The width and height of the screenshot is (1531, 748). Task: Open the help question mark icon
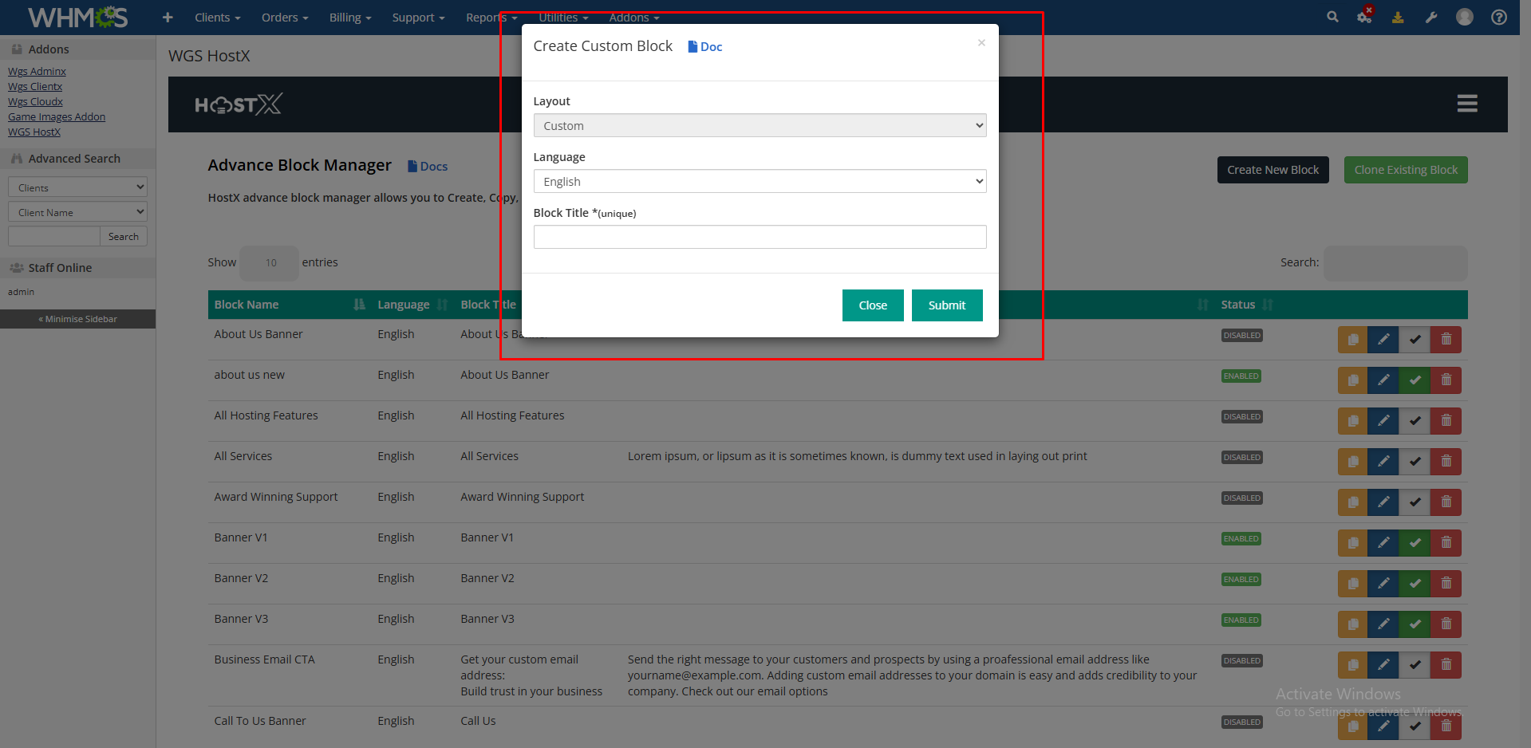pos(1499,17)
